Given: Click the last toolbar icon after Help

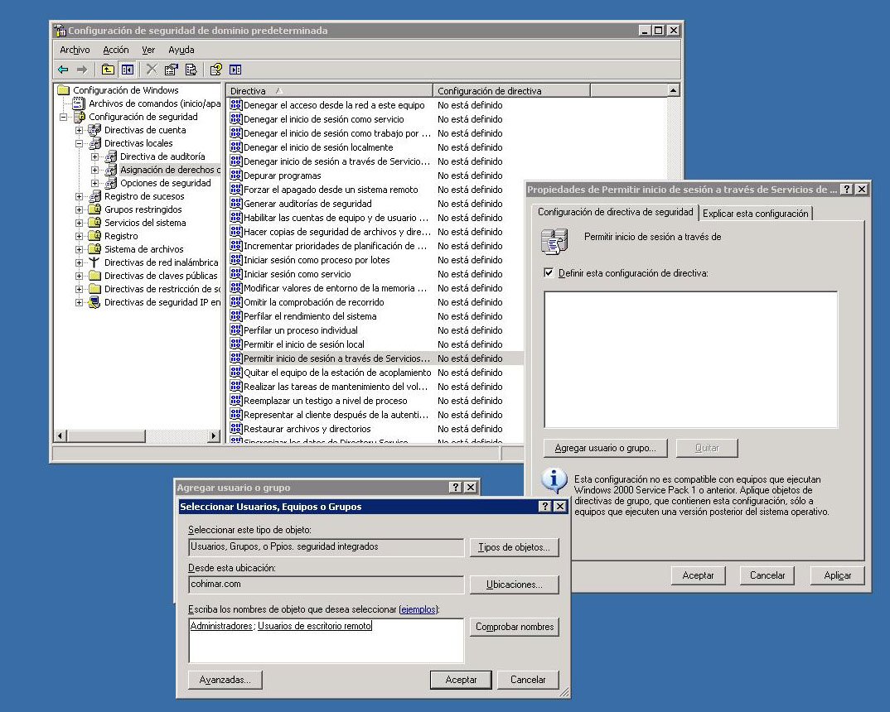Looking at the screenshot, I should [x=235, y=70].
